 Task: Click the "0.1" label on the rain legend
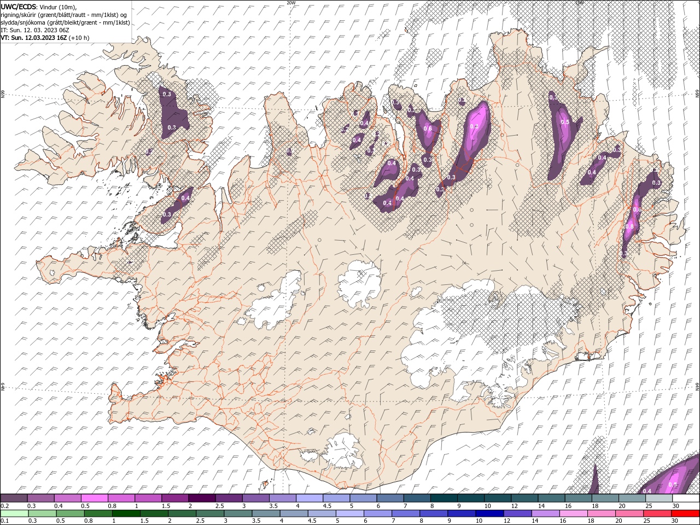click(4, 521)
